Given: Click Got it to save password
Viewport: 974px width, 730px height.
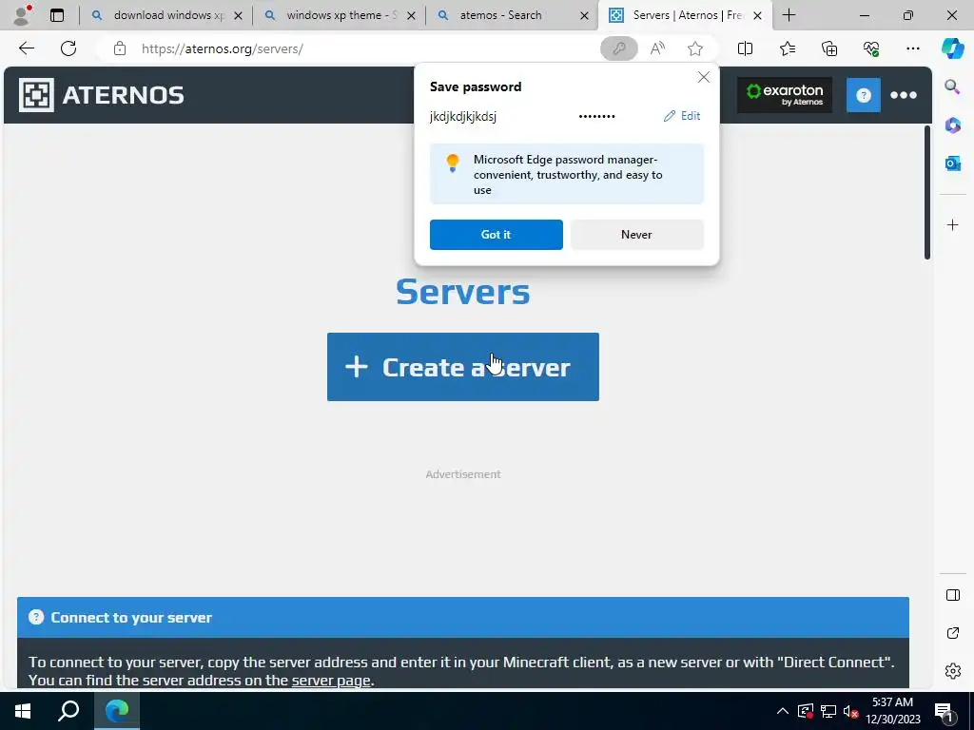Looking at the screenshot, I should (x=496, y=235).
